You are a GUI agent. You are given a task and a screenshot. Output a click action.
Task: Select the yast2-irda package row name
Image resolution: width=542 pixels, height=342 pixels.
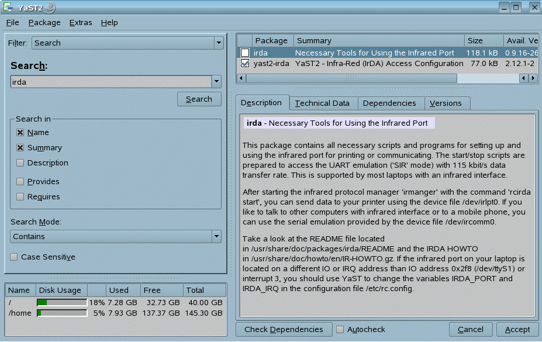point(271,64)
